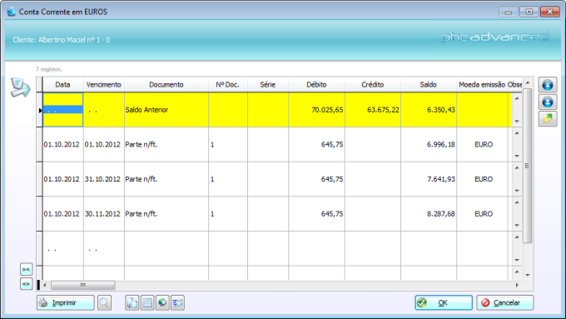Click the Vencimento column header
The width and height of the screenshot is (566, 319).
(103, 84)
